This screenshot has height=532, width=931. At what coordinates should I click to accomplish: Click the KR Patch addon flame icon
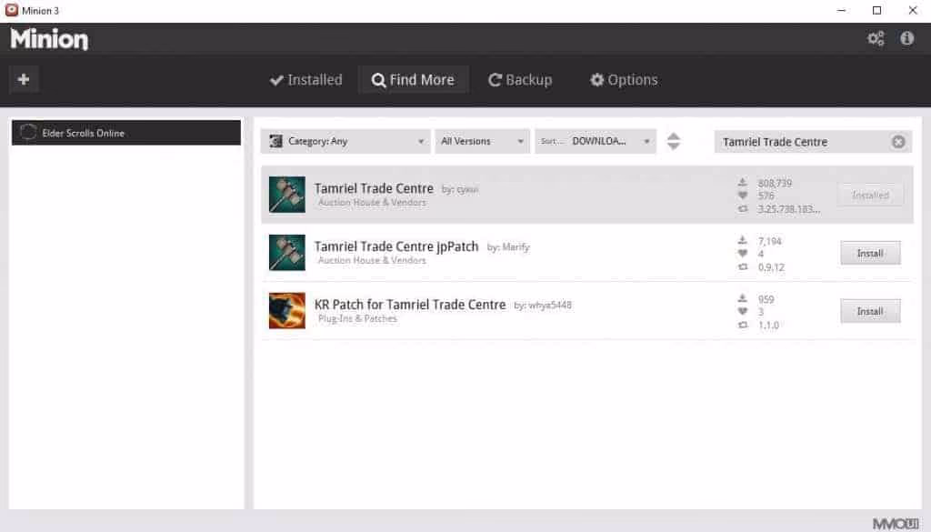287,311
